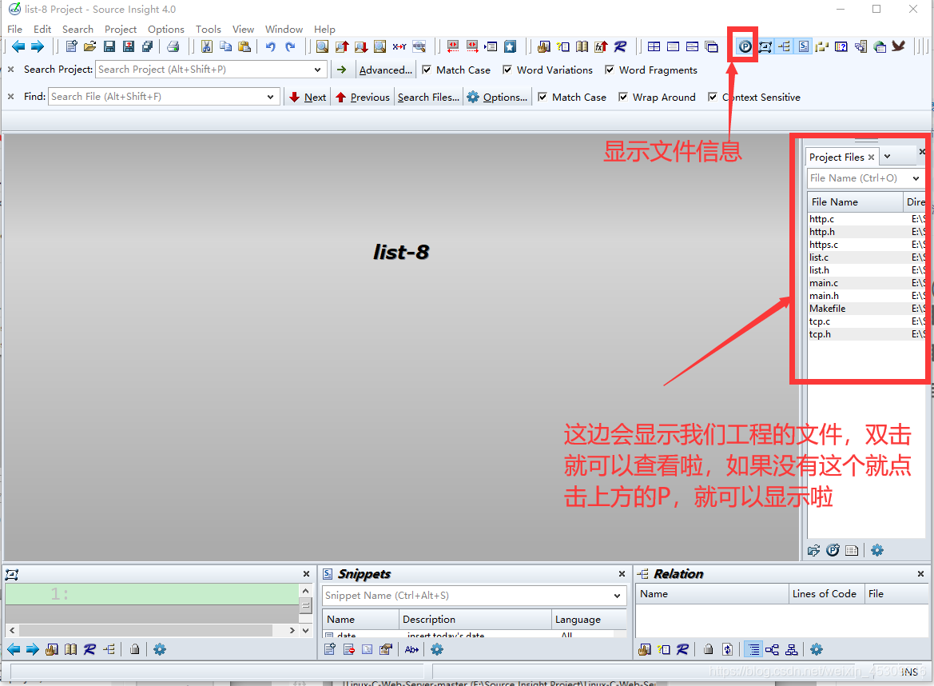Screen dimensions: 934x686
Task: Select the Print icon in the toolbar
Action: click(x=174, y=46)
